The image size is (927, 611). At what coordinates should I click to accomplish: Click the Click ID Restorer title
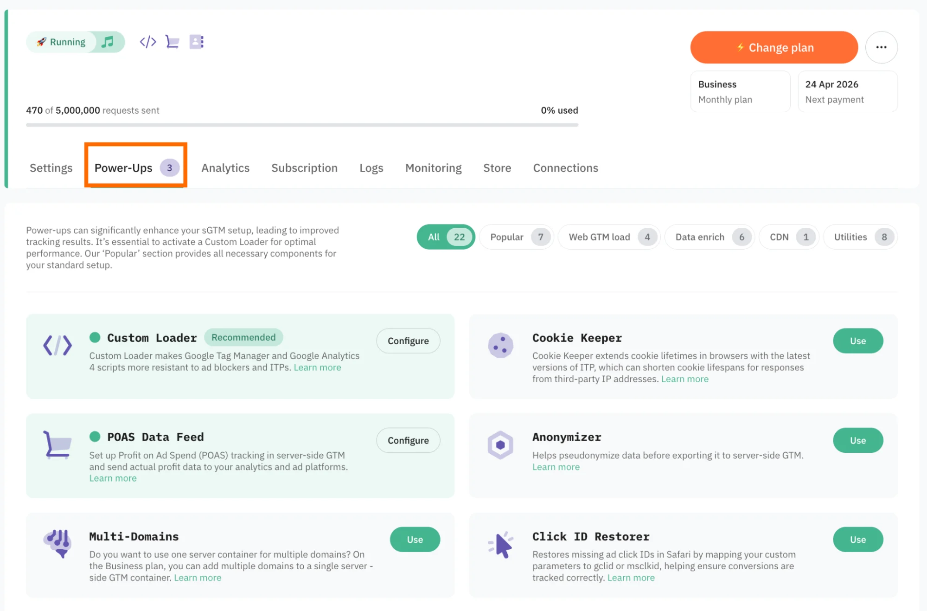click(591, 536)
